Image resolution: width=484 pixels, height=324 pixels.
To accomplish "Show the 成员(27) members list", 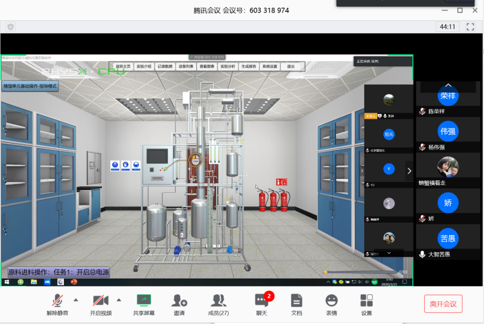I will point(219,304).
